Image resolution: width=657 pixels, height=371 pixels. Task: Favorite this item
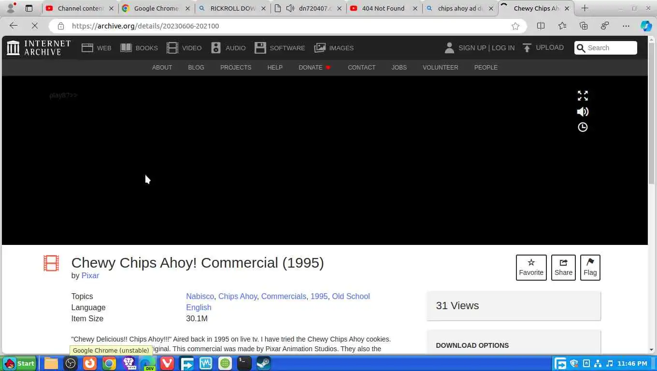531,267
